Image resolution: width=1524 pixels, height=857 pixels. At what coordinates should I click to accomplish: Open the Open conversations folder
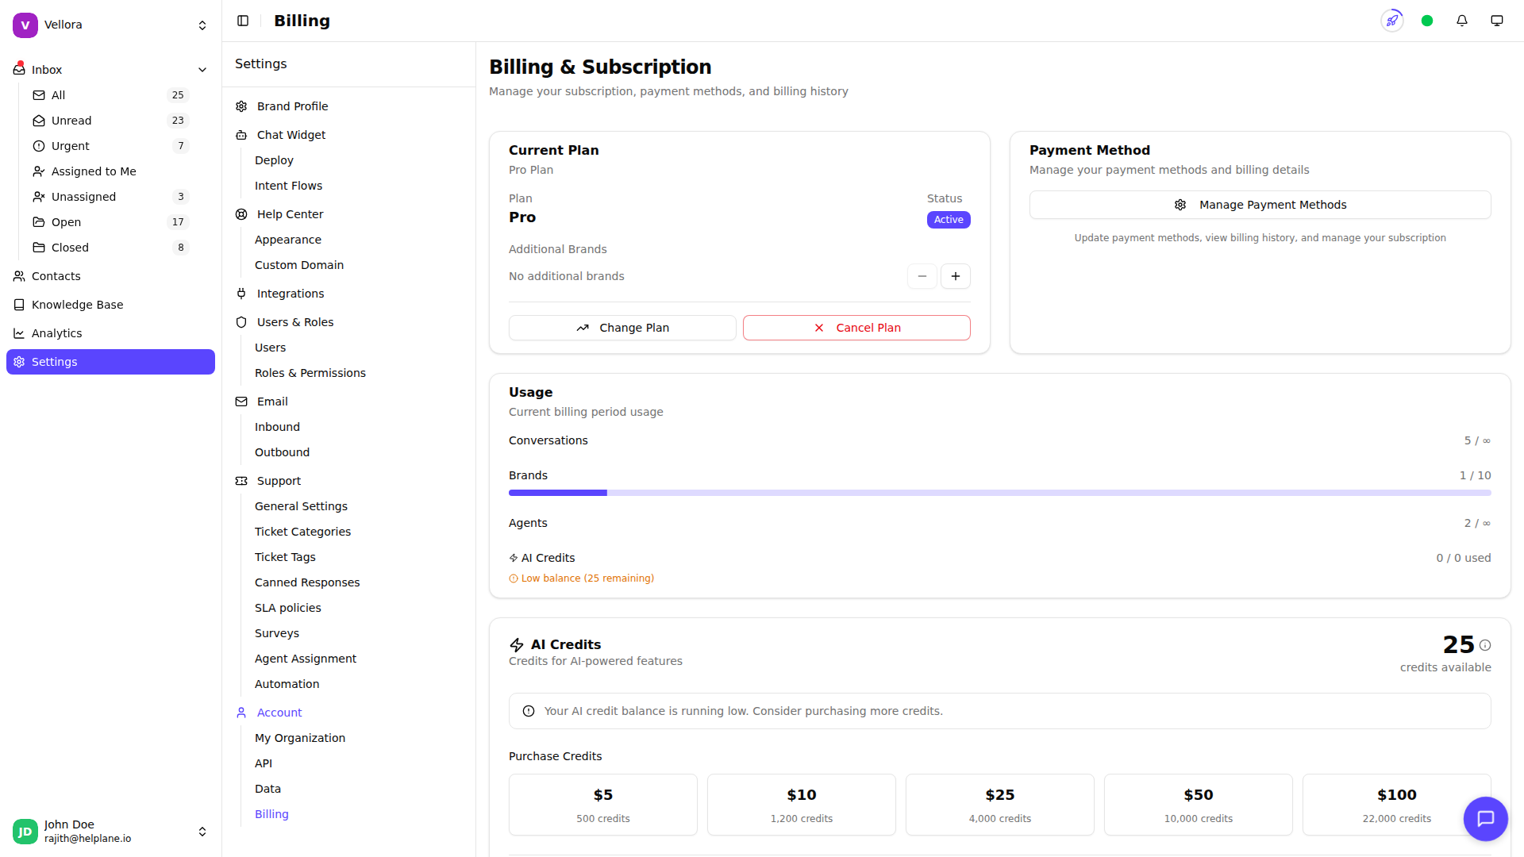click(110, 222)
